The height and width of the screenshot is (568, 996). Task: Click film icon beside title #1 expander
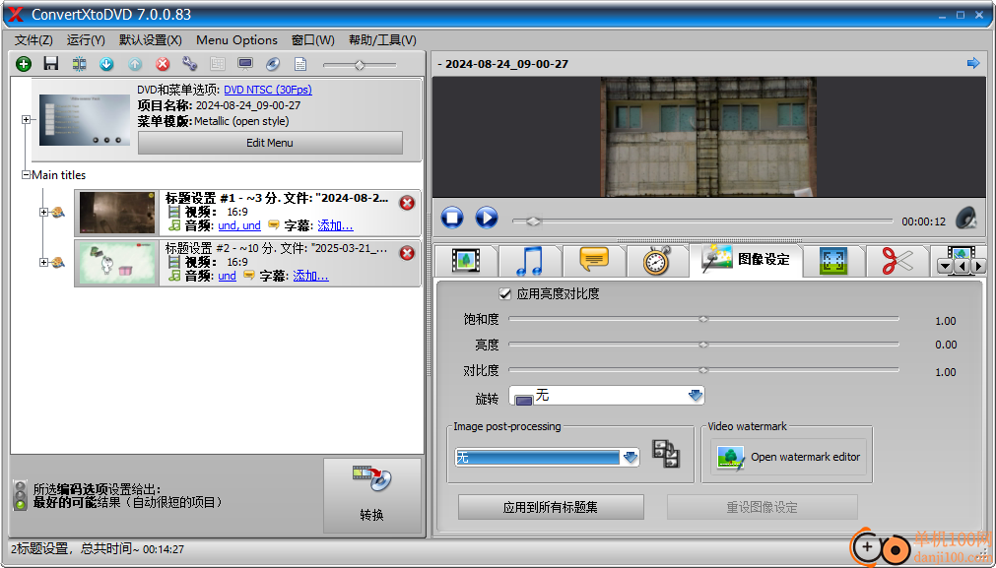click(x=58, y=212)
